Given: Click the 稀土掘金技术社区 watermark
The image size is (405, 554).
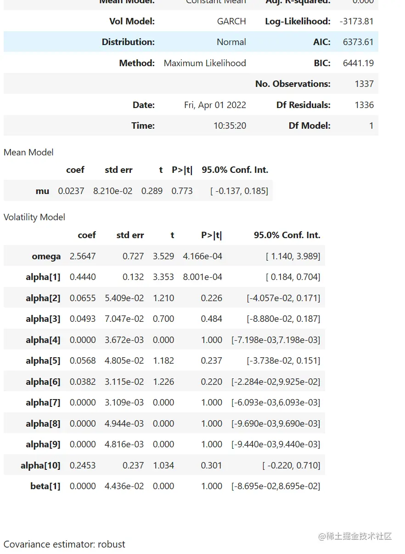Looking at the screenshot, I should point(355,536).
